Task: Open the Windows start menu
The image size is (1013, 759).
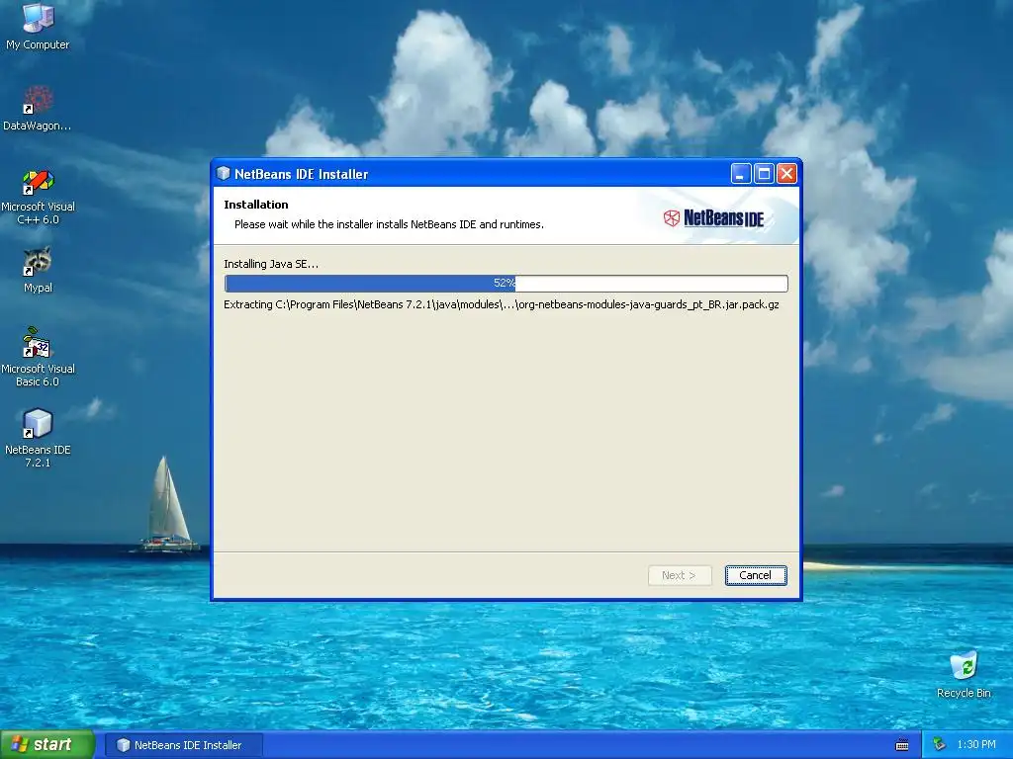Action: 47,745
